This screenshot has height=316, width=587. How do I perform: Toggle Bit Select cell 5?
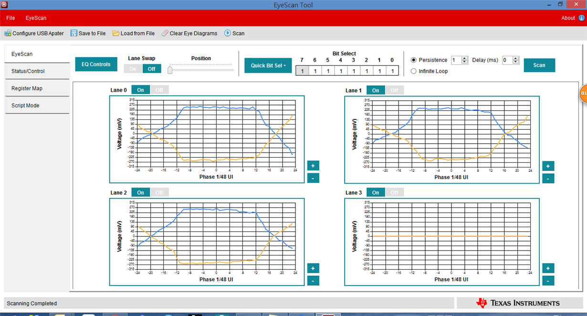pos(328,71)
